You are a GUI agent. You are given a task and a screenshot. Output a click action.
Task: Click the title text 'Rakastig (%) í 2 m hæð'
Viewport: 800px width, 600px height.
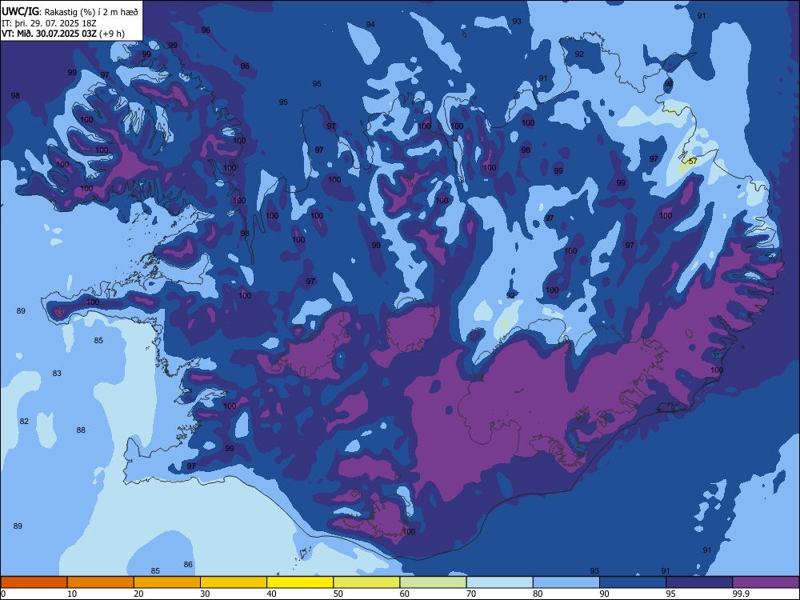(91, 12)
